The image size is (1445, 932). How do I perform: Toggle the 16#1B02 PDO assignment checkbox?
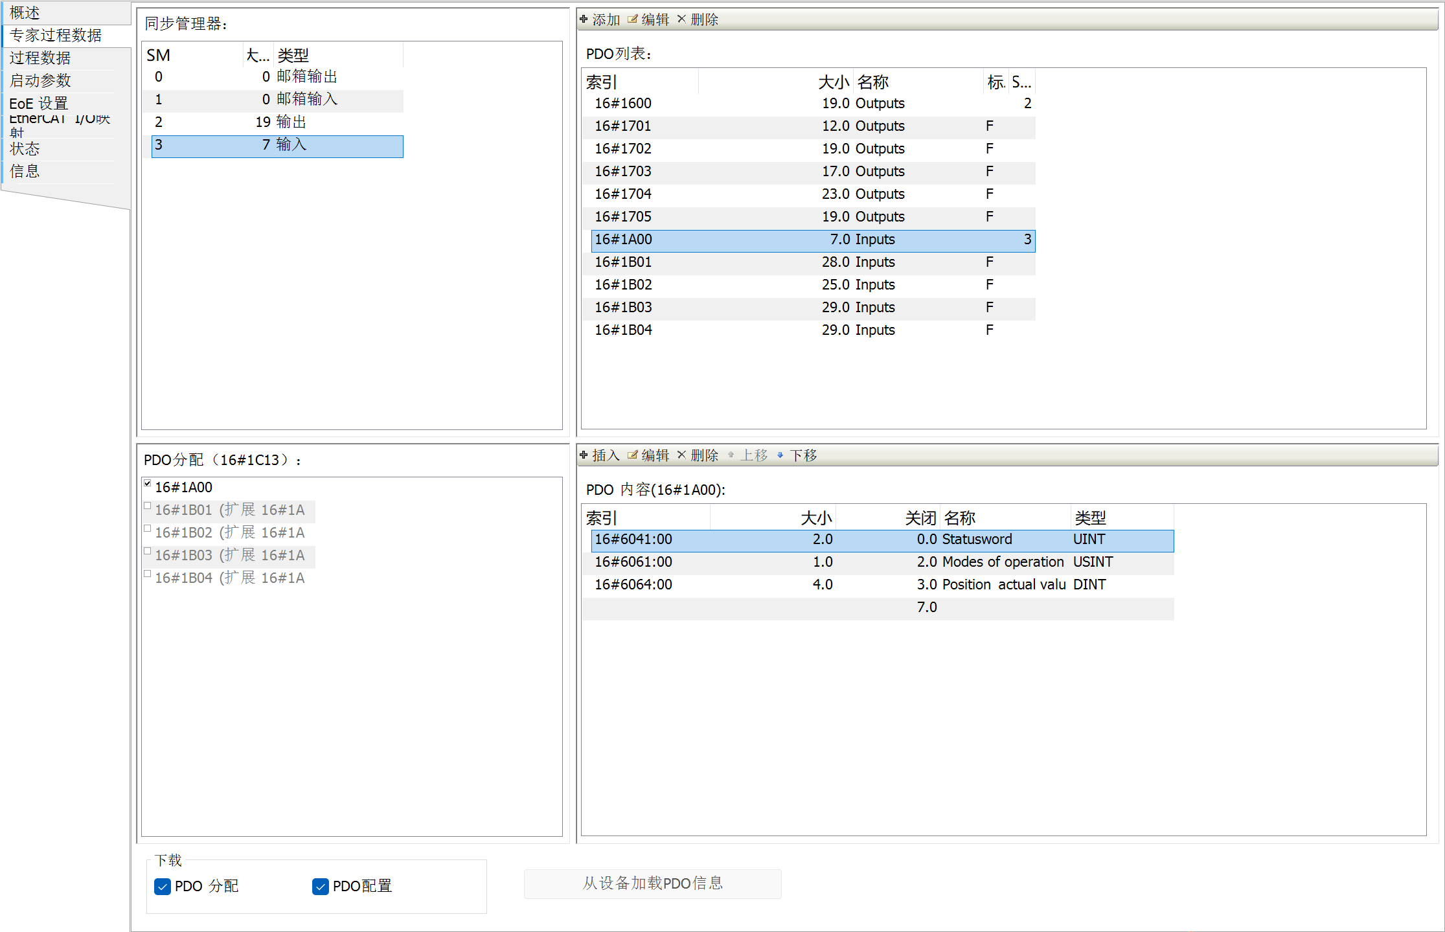click(x=147, y=529)
